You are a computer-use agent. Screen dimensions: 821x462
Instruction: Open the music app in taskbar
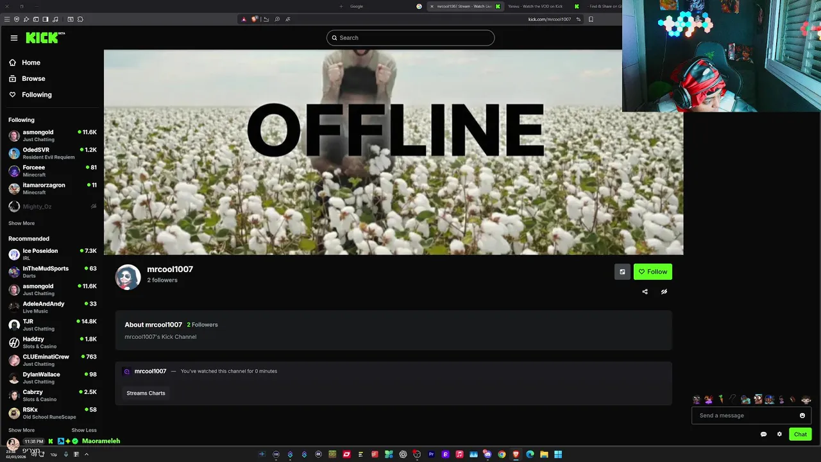click(x=459, y=454)
